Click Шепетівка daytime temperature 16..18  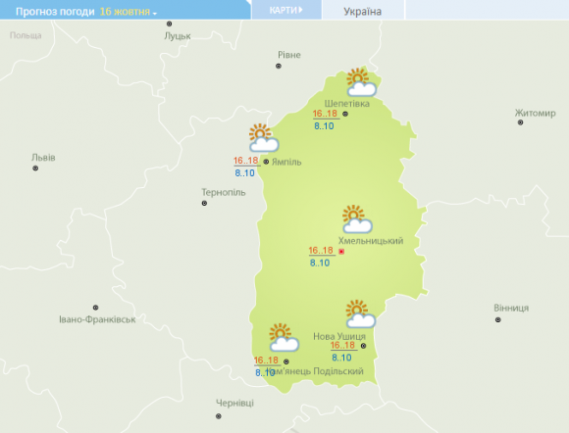tap(325, 114)
